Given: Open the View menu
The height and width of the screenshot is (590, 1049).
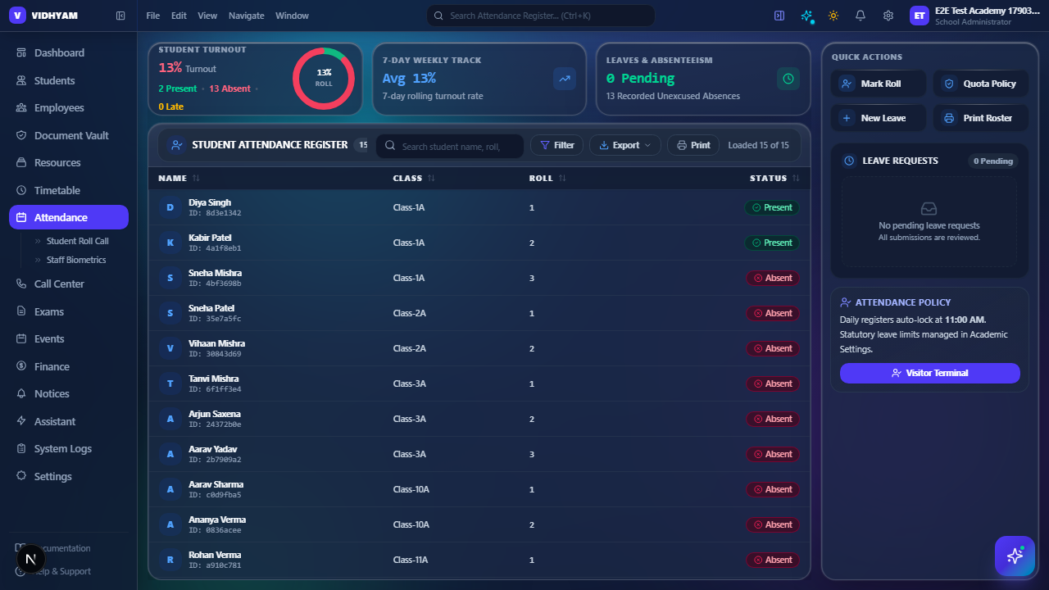Looking at the screenshot, I should pos(207,16).
